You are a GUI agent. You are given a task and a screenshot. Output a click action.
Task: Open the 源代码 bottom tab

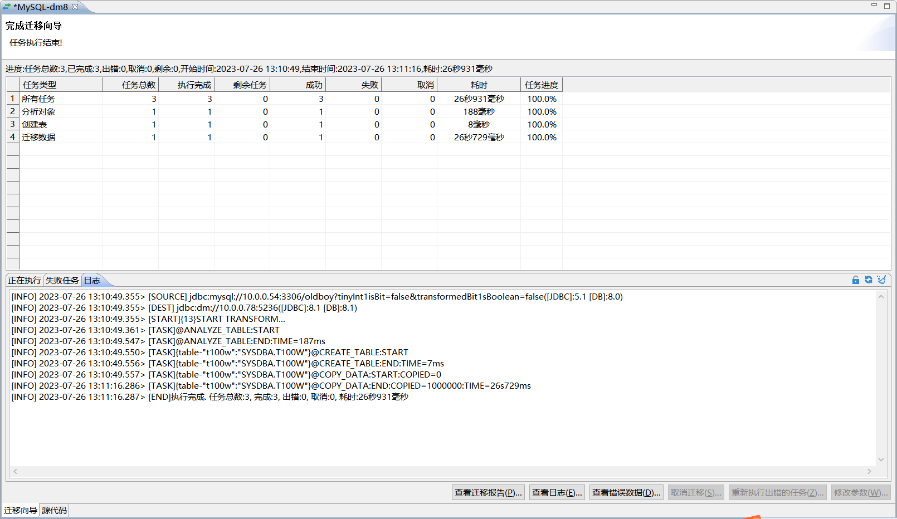pyautogui.click(x=54, y=511)
